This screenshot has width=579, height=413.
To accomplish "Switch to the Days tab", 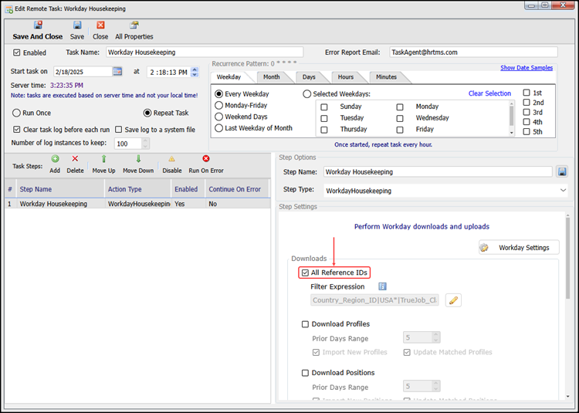I will coord(309,77).
